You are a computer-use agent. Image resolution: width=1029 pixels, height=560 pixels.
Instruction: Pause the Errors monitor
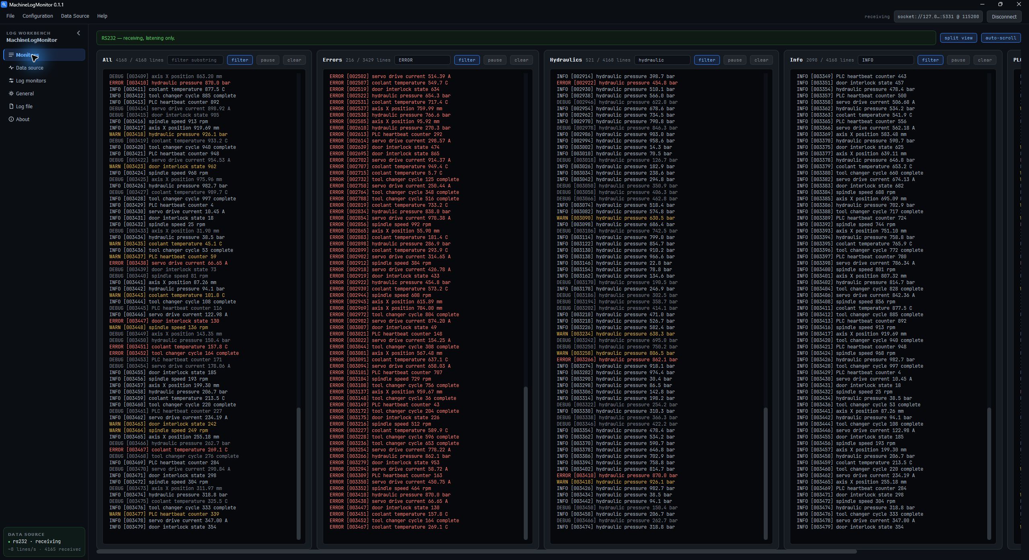495,60
